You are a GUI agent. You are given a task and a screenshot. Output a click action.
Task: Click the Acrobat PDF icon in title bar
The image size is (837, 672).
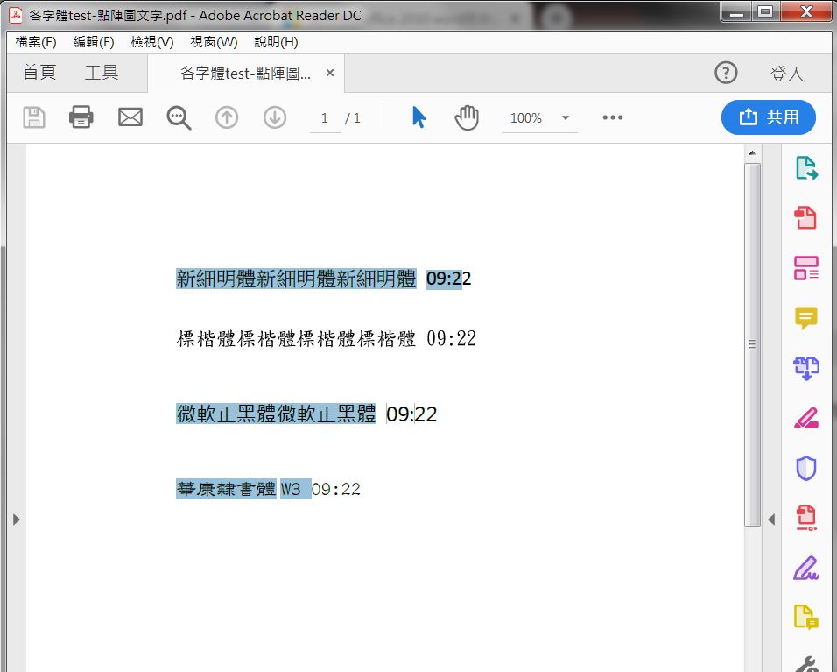point(16,15)
